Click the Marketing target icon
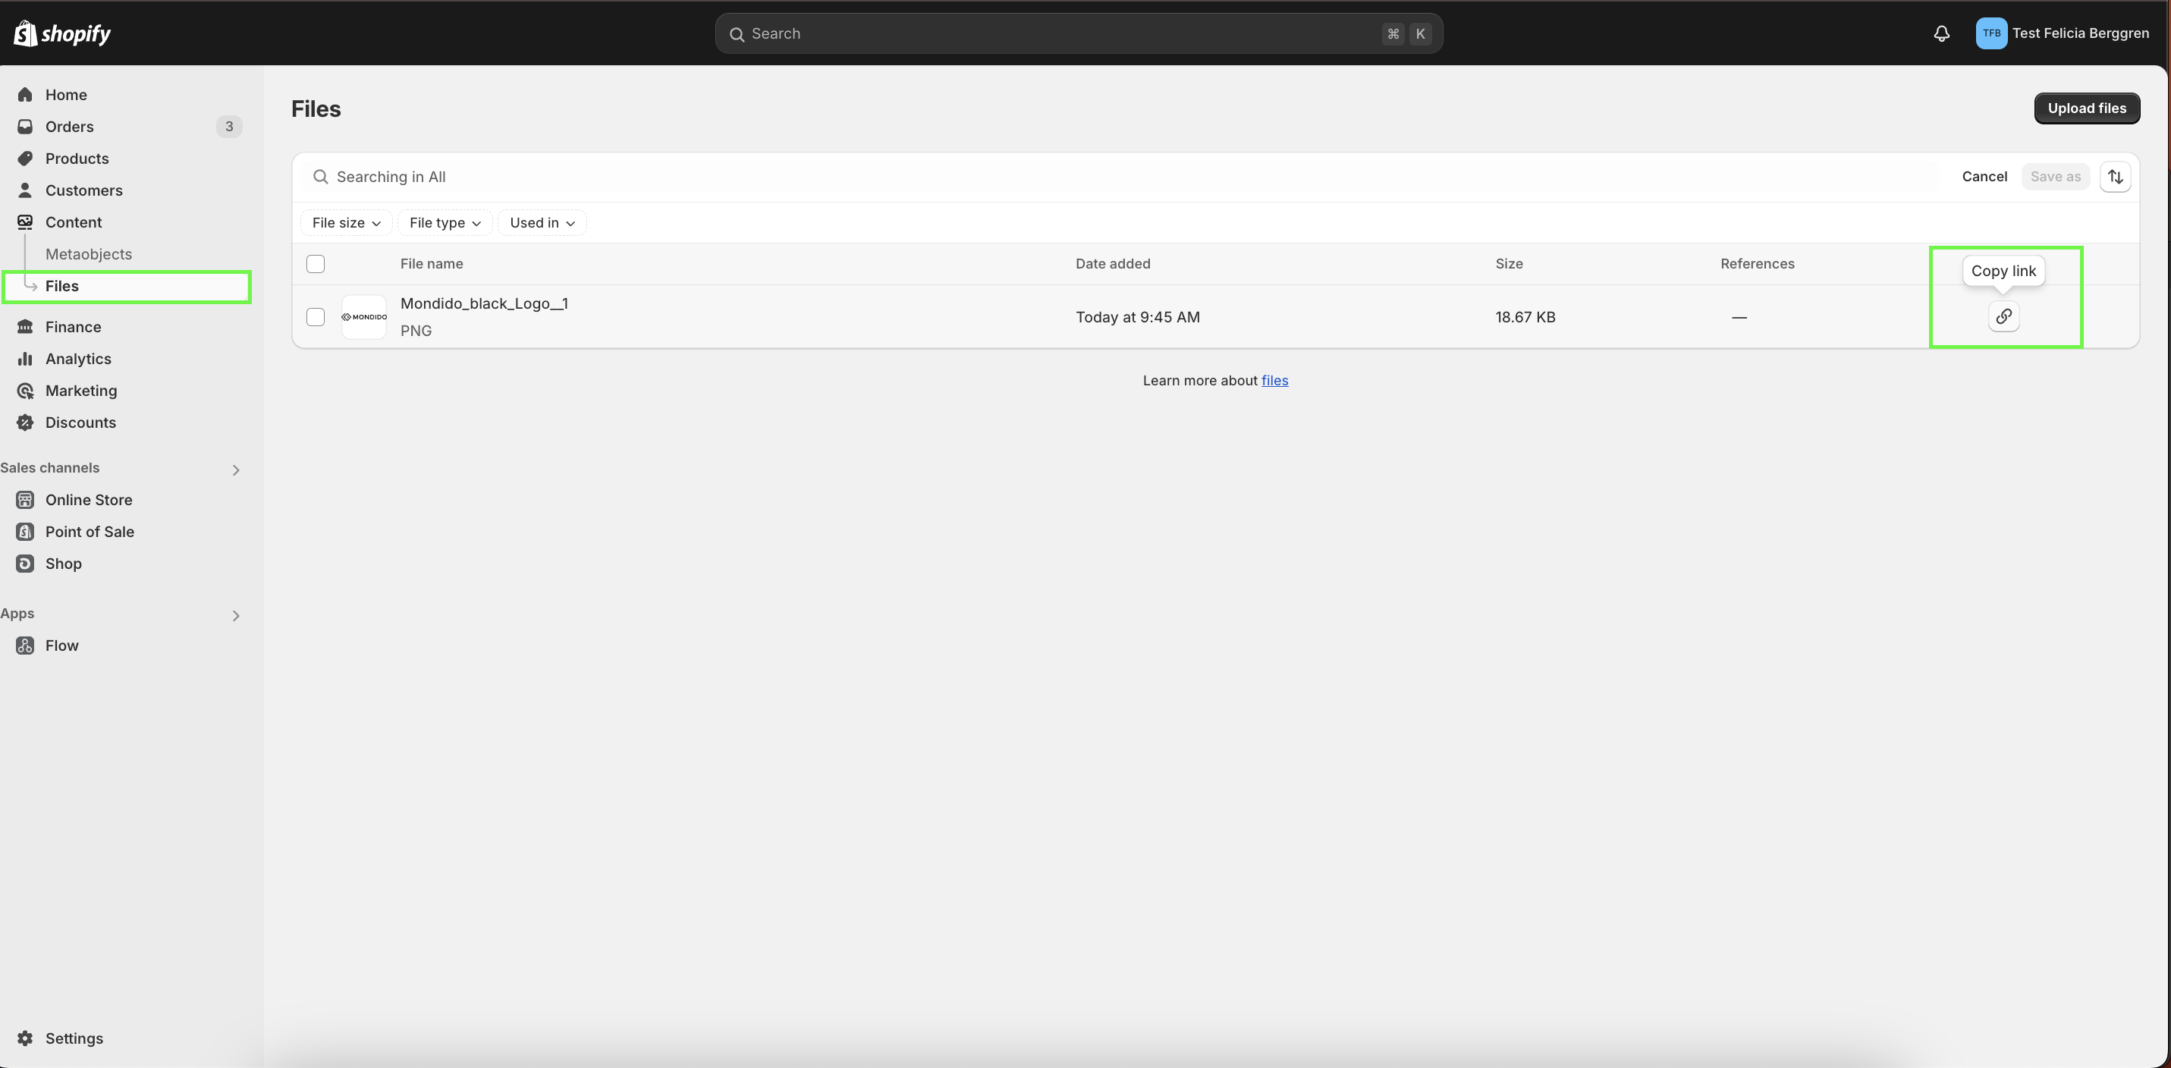 [25, 391]
